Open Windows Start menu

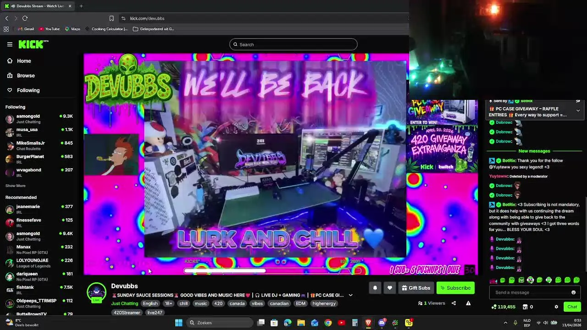tap(179, 323)
